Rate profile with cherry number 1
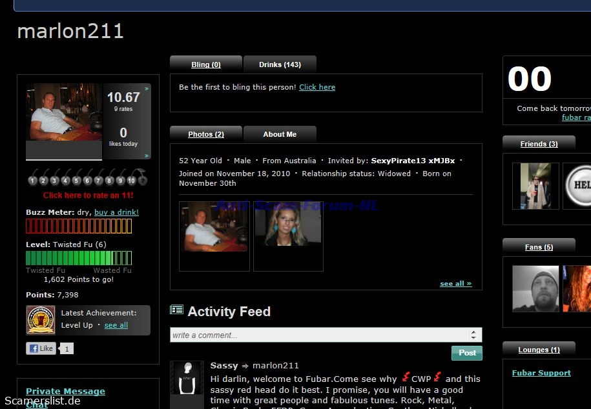Viewport: 591px width, 409px height. 32,179
